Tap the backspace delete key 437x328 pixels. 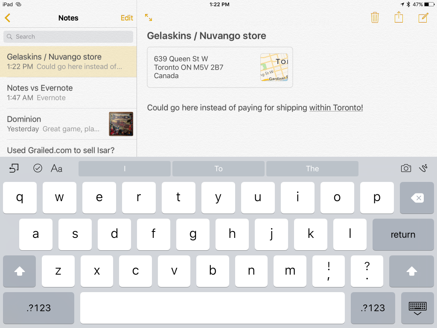coord(417,198)
